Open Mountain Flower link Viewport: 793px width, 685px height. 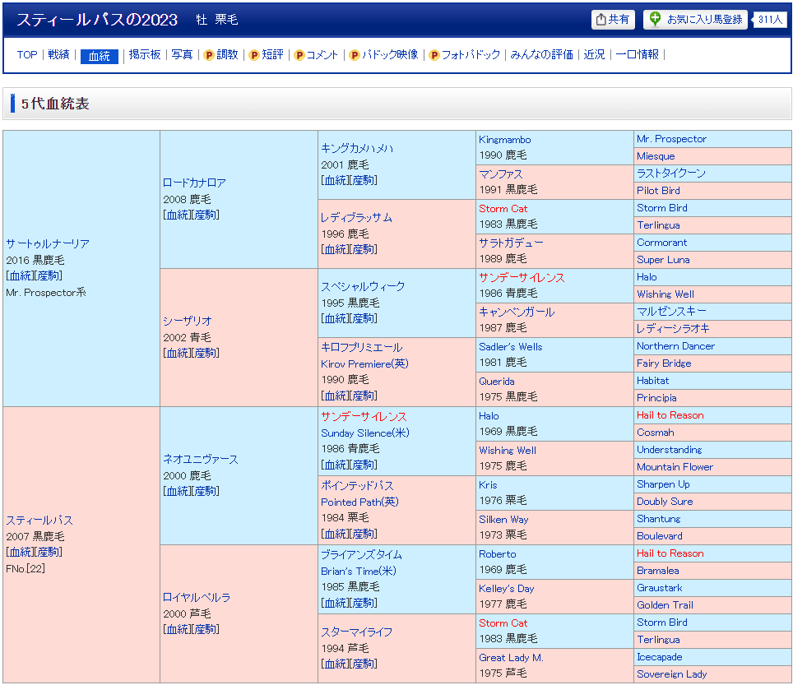pyautogui.click(x=675, y=466)
